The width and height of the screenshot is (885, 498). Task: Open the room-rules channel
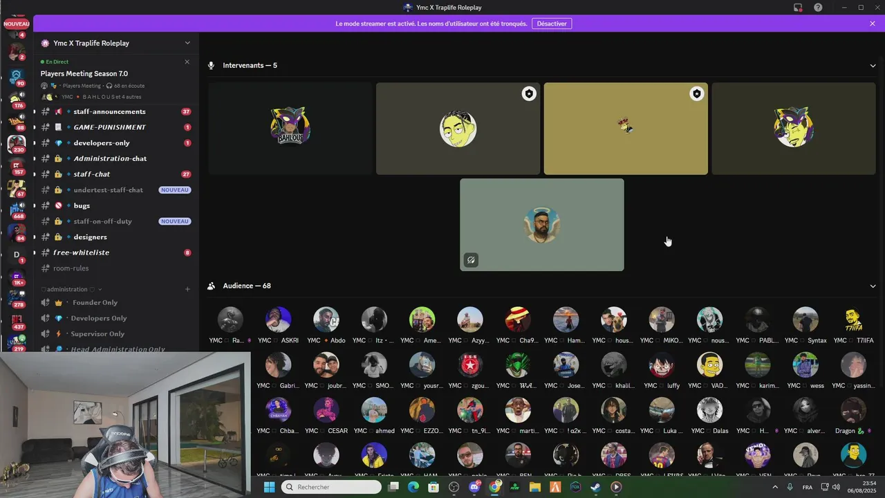(x=115, y=268)
